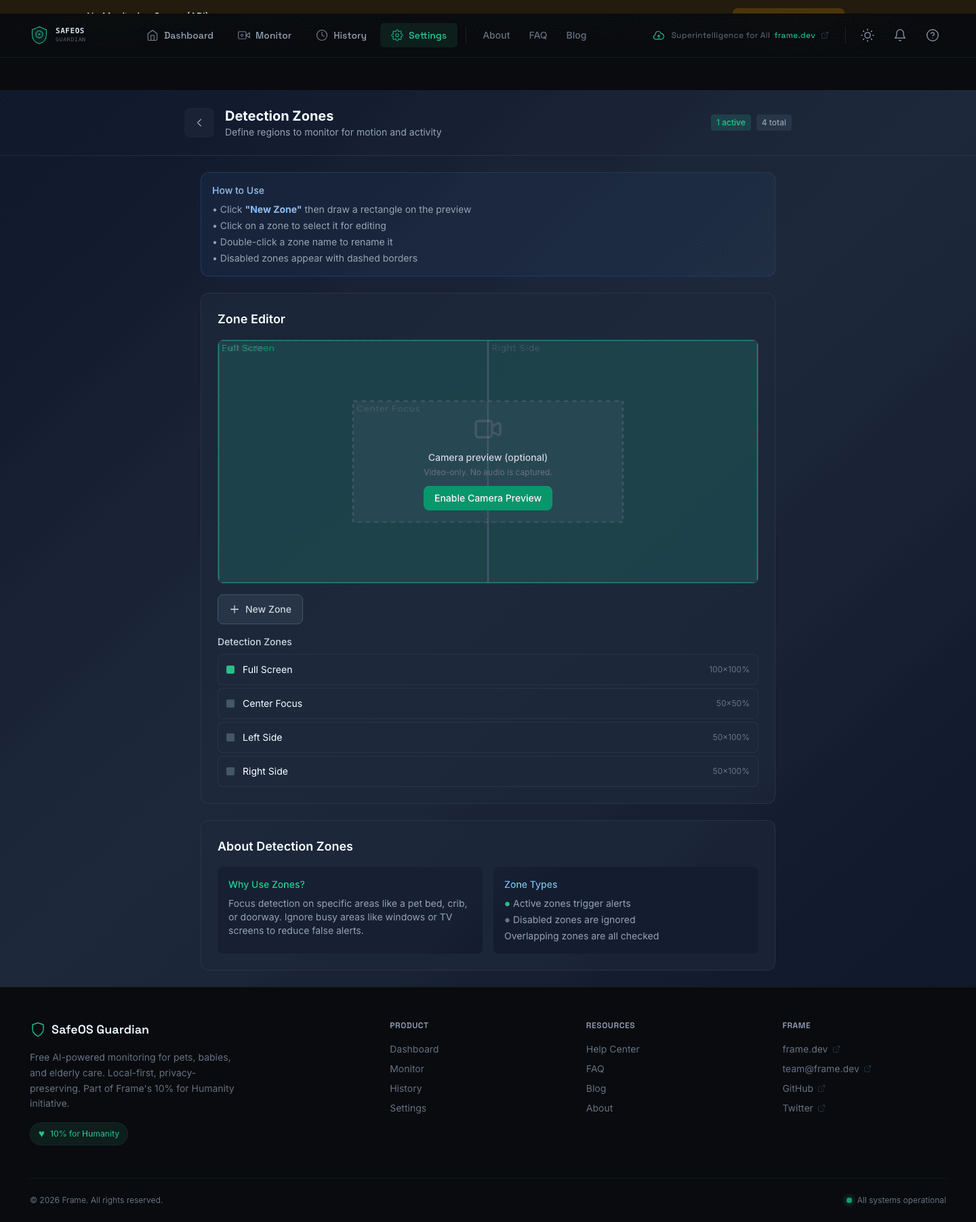Switch to the History tab
976x1222 pixels.
pyautogui.click(x=342, y=35)
